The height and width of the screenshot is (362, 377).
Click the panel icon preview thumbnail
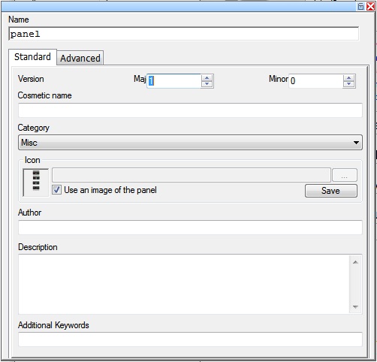coord(36,183)
